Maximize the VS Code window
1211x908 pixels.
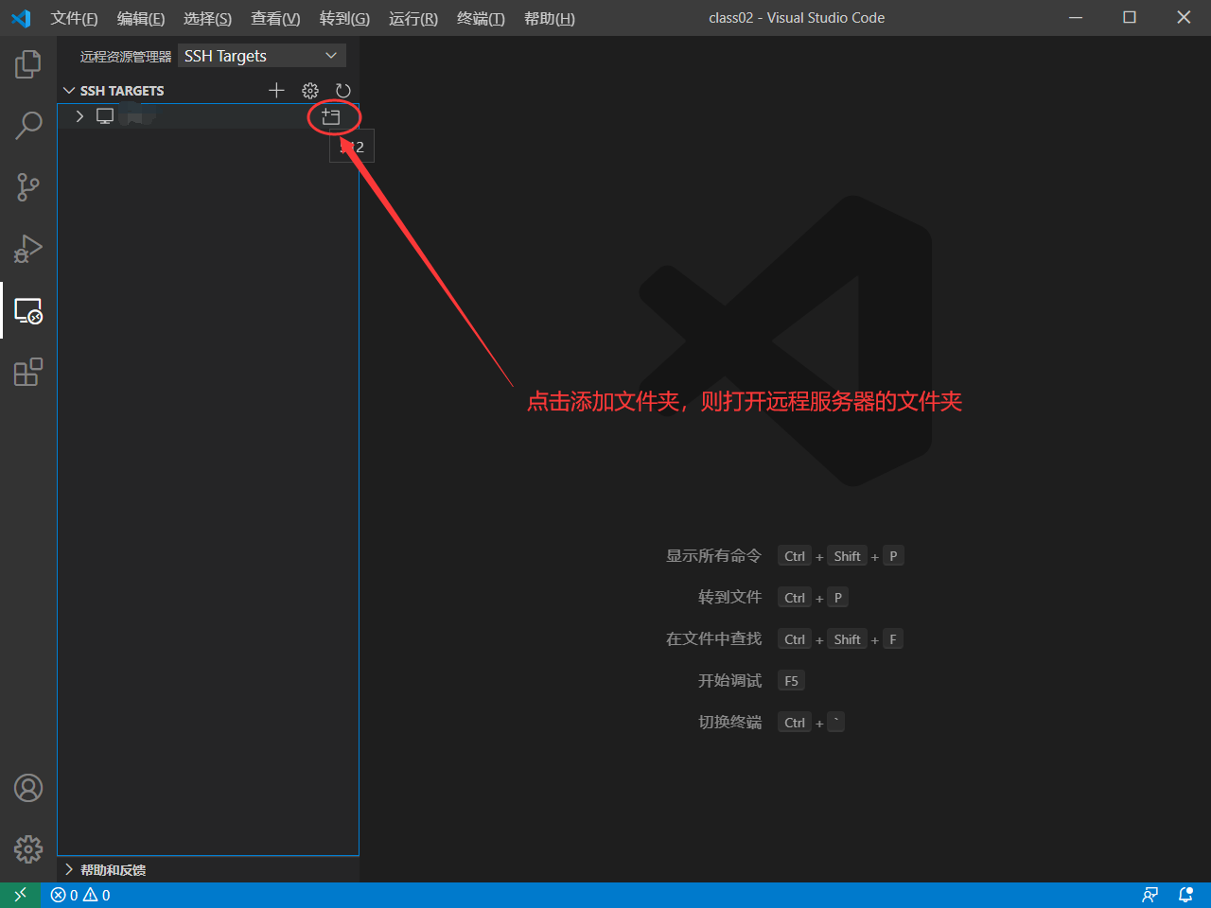pyautogui.click(x=1130, y=18)
